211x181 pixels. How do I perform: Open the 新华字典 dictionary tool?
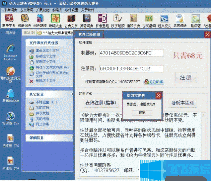9,21
